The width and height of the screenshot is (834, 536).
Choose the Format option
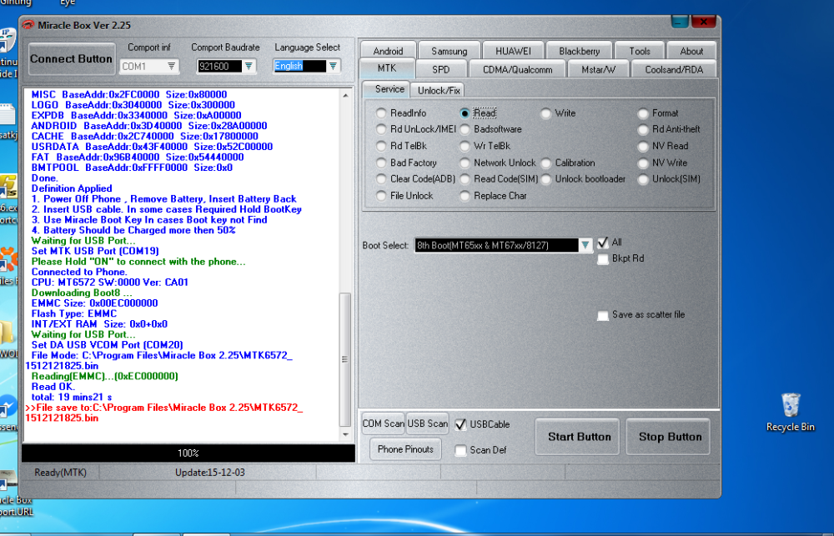[643, 113]
